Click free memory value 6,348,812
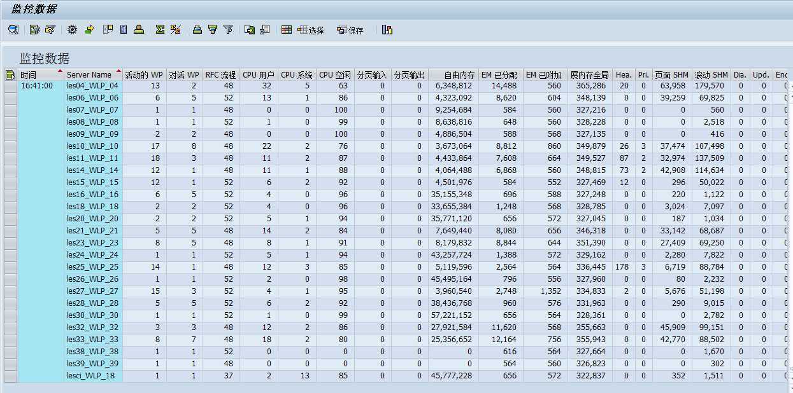The width and height of the screenshot is (793, 393). coord(454,86)
